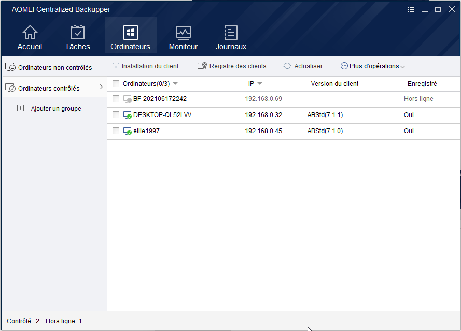461x331 pixels.
Task: Click Registre des clients button text
Action: tap(238, 66)
